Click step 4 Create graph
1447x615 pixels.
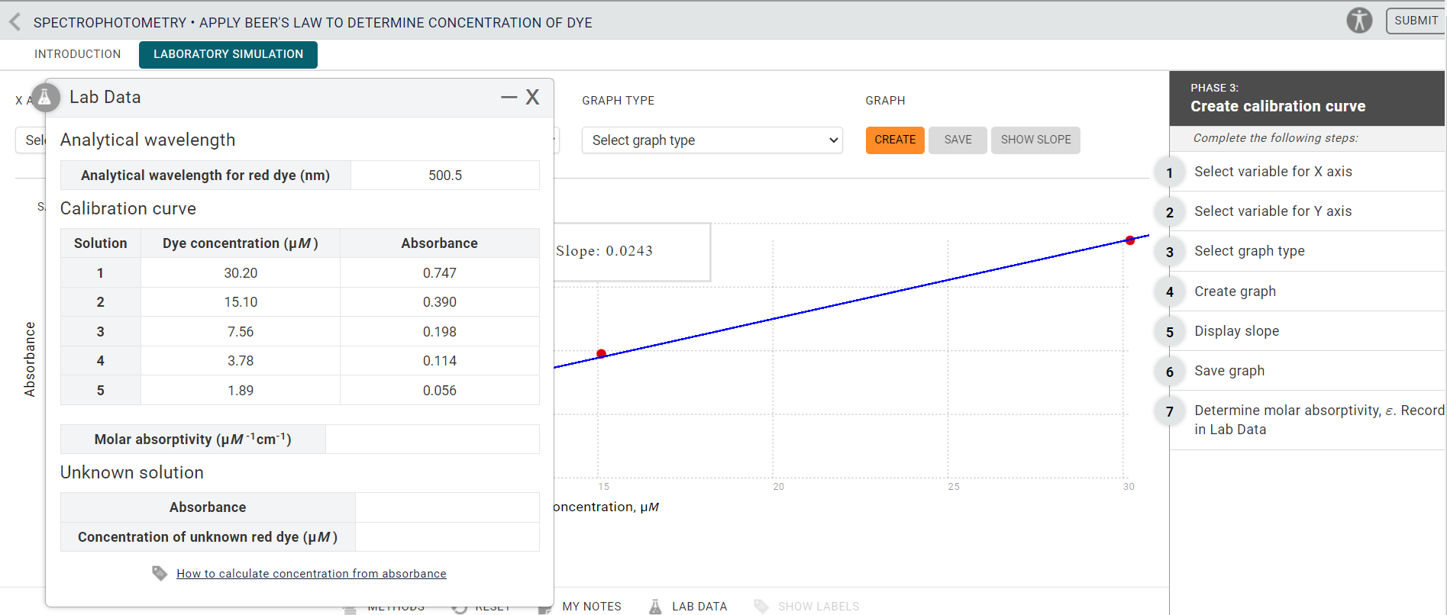pyautogui.click(x=1235, y=291)
